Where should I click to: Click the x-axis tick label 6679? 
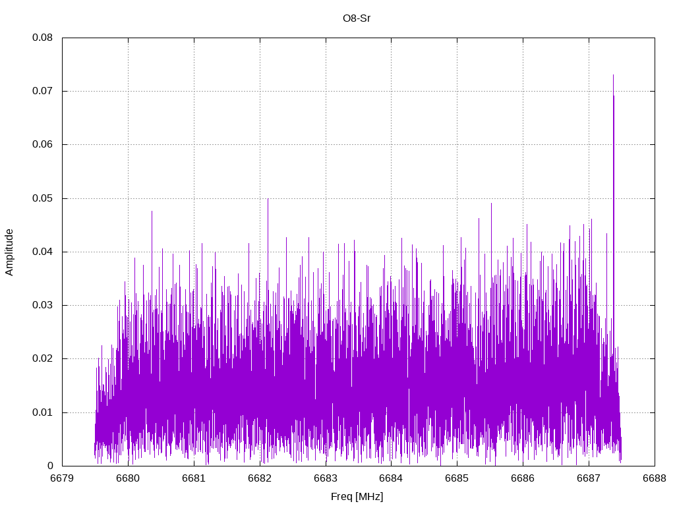tap(62, 478)
